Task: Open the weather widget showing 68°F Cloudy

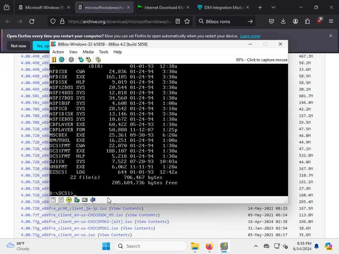Action: tap(18, 246)
